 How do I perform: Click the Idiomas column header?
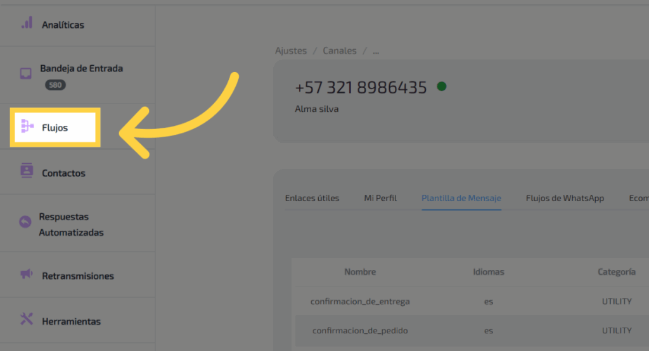pos(489,271)
